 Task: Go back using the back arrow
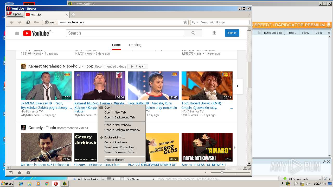point(11,22)
